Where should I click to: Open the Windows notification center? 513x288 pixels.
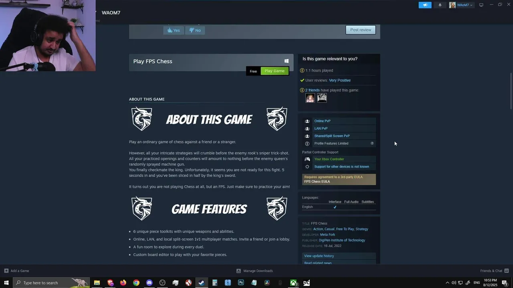(506, 283)
